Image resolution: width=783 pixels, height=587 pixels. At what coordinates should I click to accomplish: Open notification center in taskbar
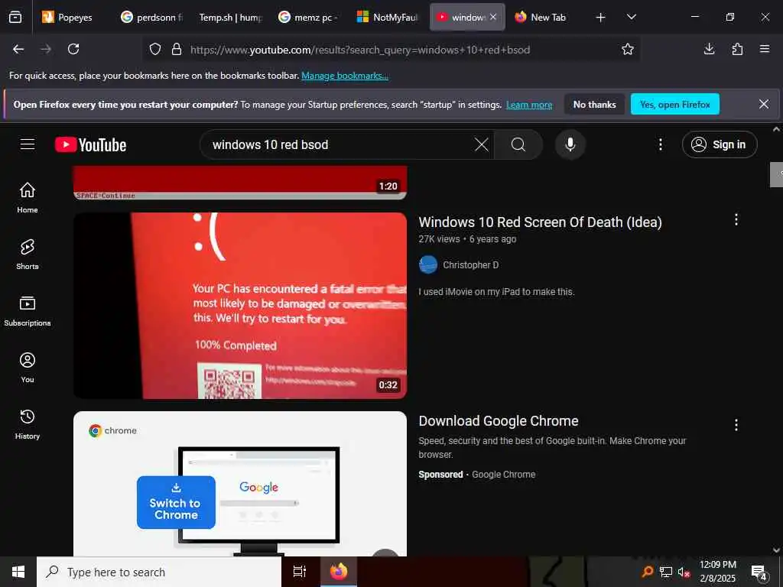(759, 572)
